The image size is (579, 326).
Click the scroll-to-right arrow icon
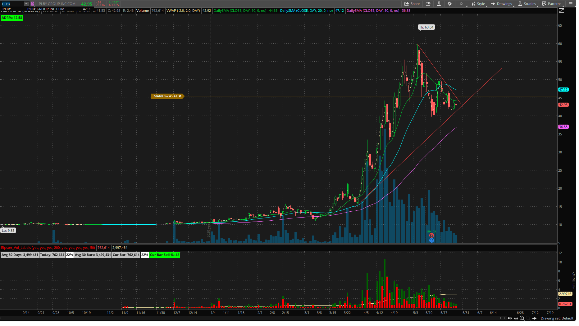[534, 318]
